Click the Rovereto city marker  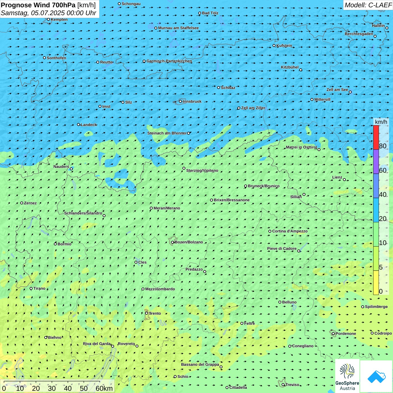coord(137,346)
